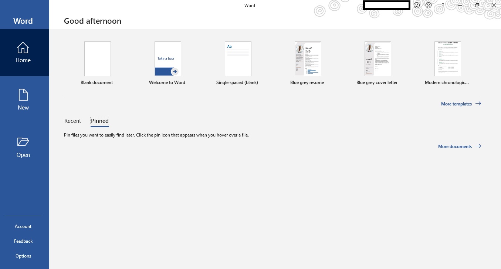Send a smile feedback icon
The height and width of the screenshot is (269, 501).
point(417,5)
